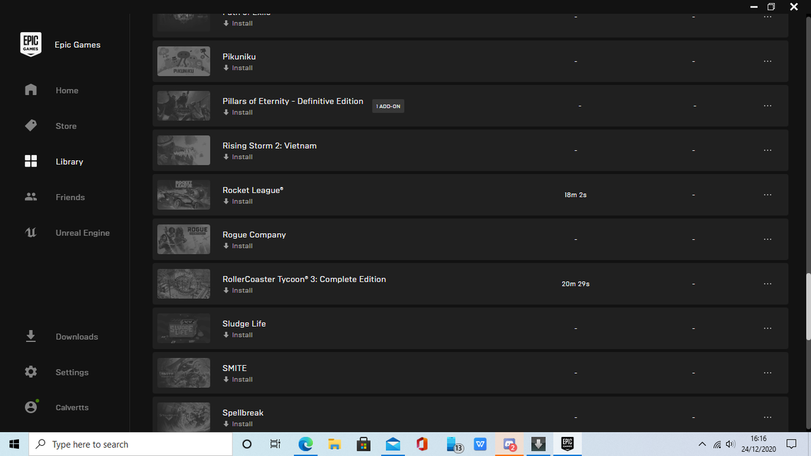Click the 18m 2s playtime value
This screenshot has width=811, height=456.
(x=575, y=195)
